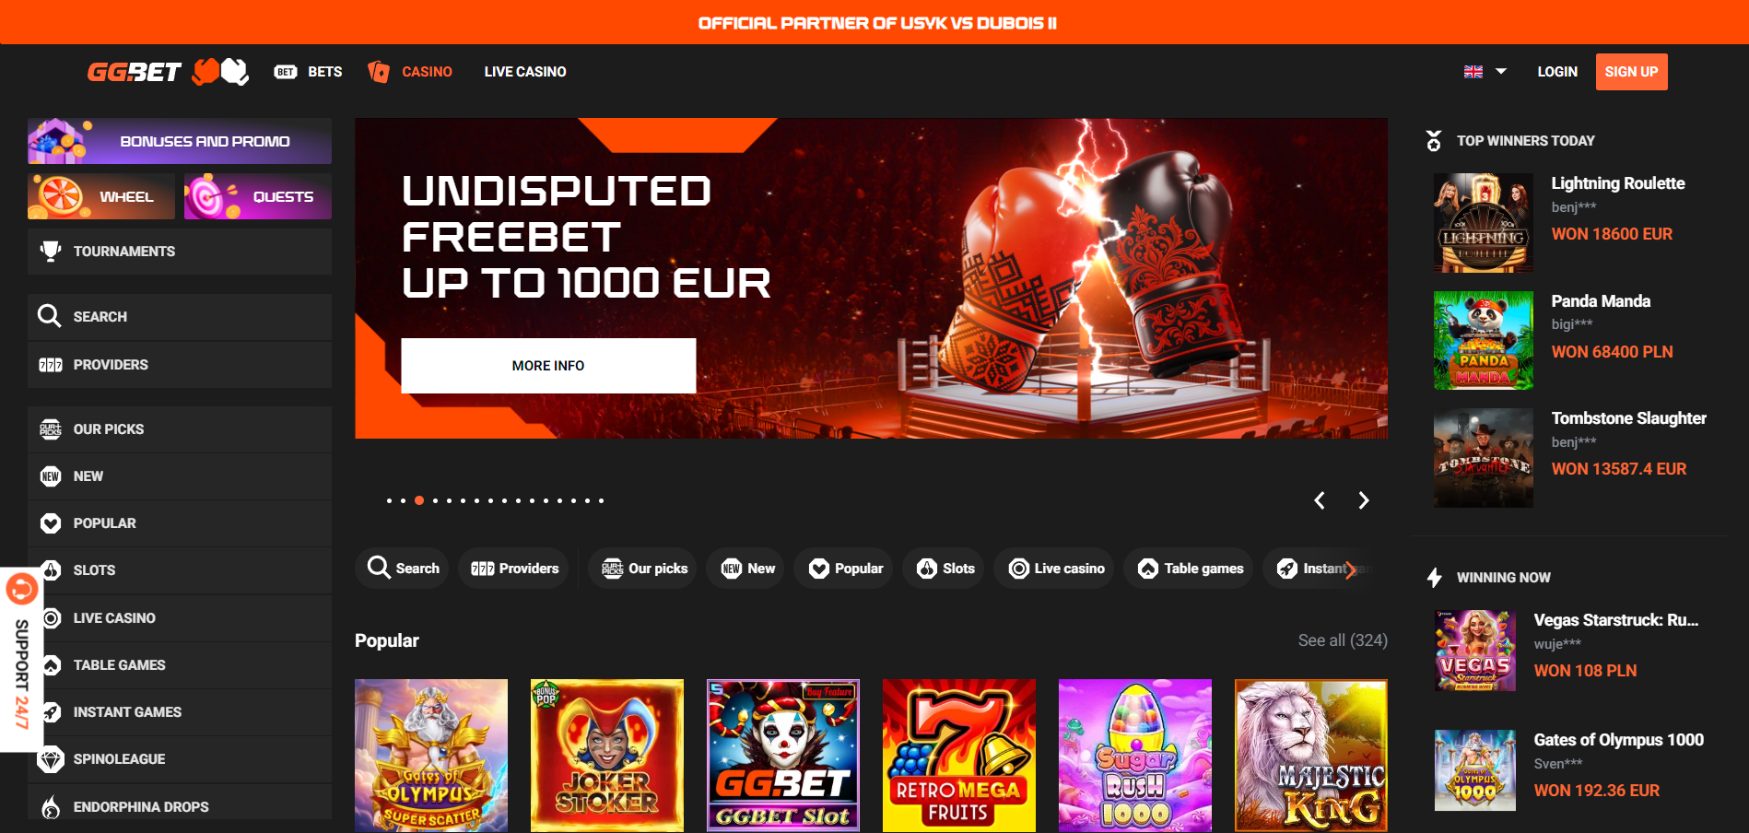Click the Tournaments trophy icon

pos(51,251)
